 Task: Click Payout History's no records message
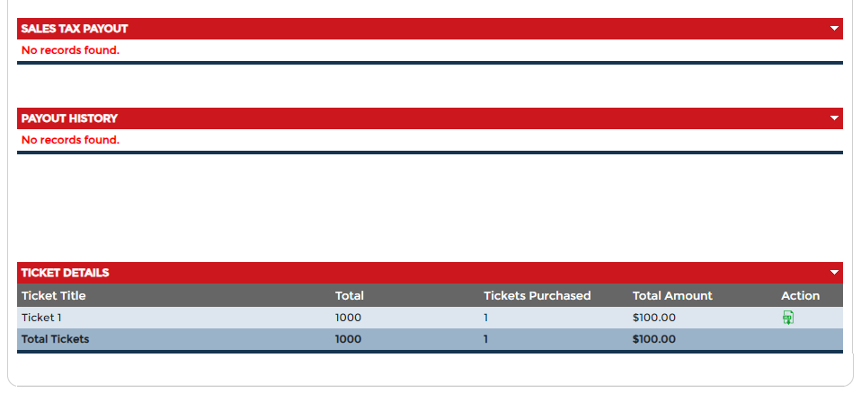(x=70, y=140)
